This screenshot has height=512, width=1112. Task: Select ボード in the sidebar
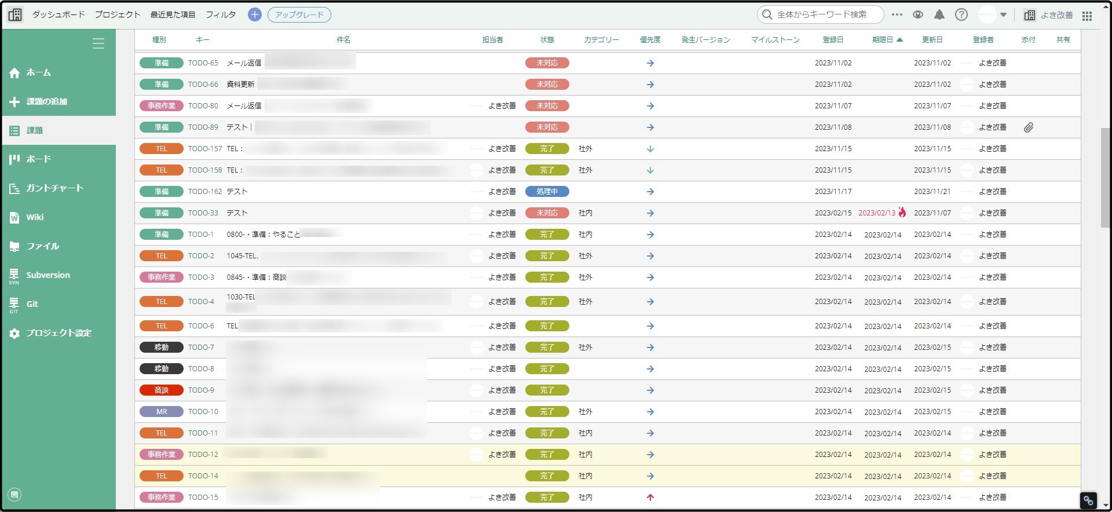(38, 159)
